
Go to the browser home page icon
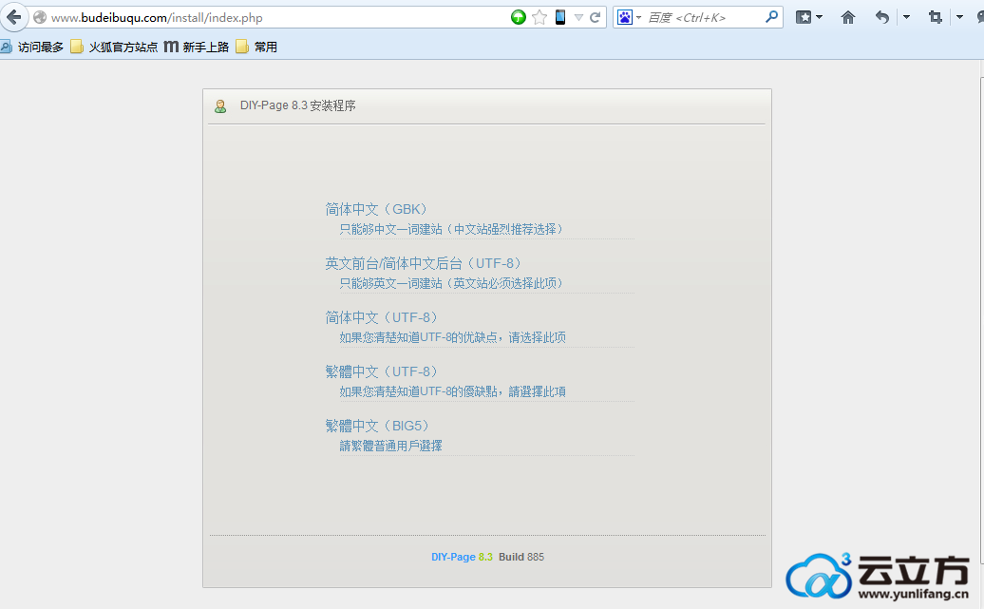pos(848,18)
